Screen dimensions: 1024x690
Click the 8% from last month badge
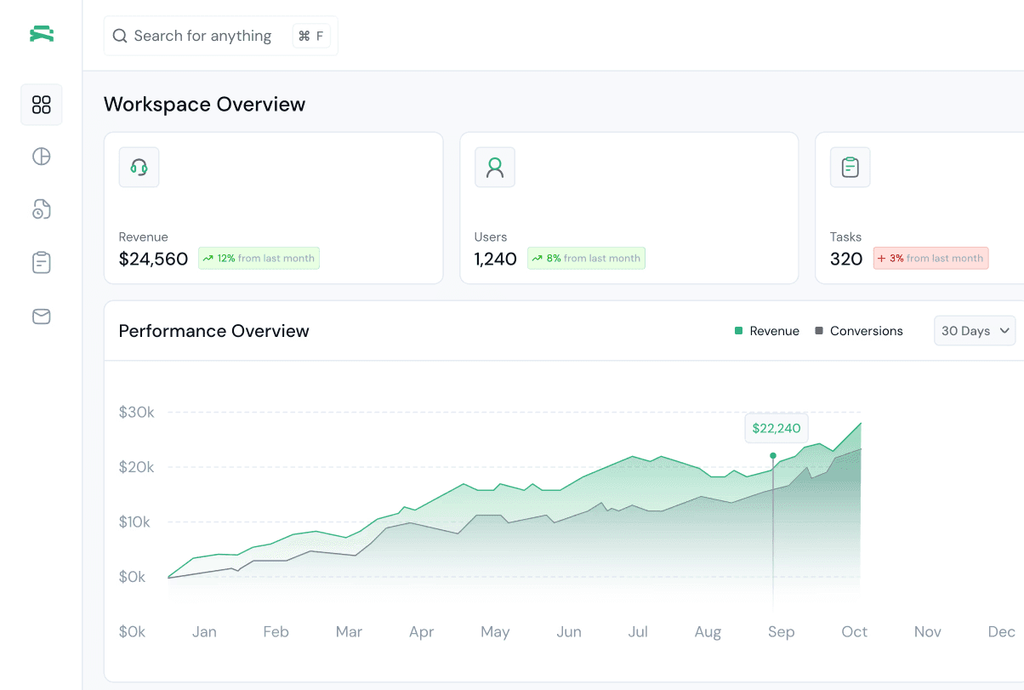[x=586, y=259]
